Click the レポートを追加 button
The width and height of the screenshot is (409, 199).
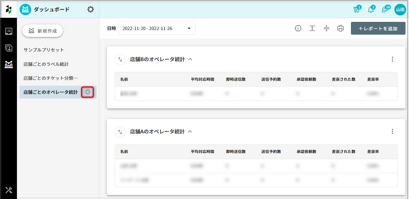point(378,28)
